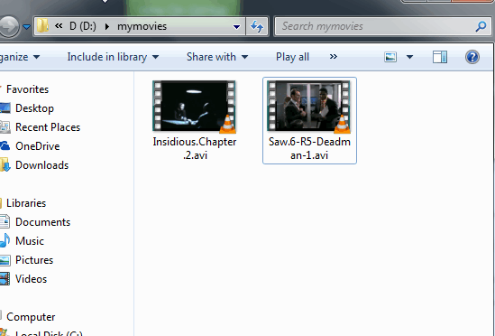Show hidden breadcrumb path chevron
Image resolution: width=495 pixels, height=336 pixels.
tap(59, 26)
